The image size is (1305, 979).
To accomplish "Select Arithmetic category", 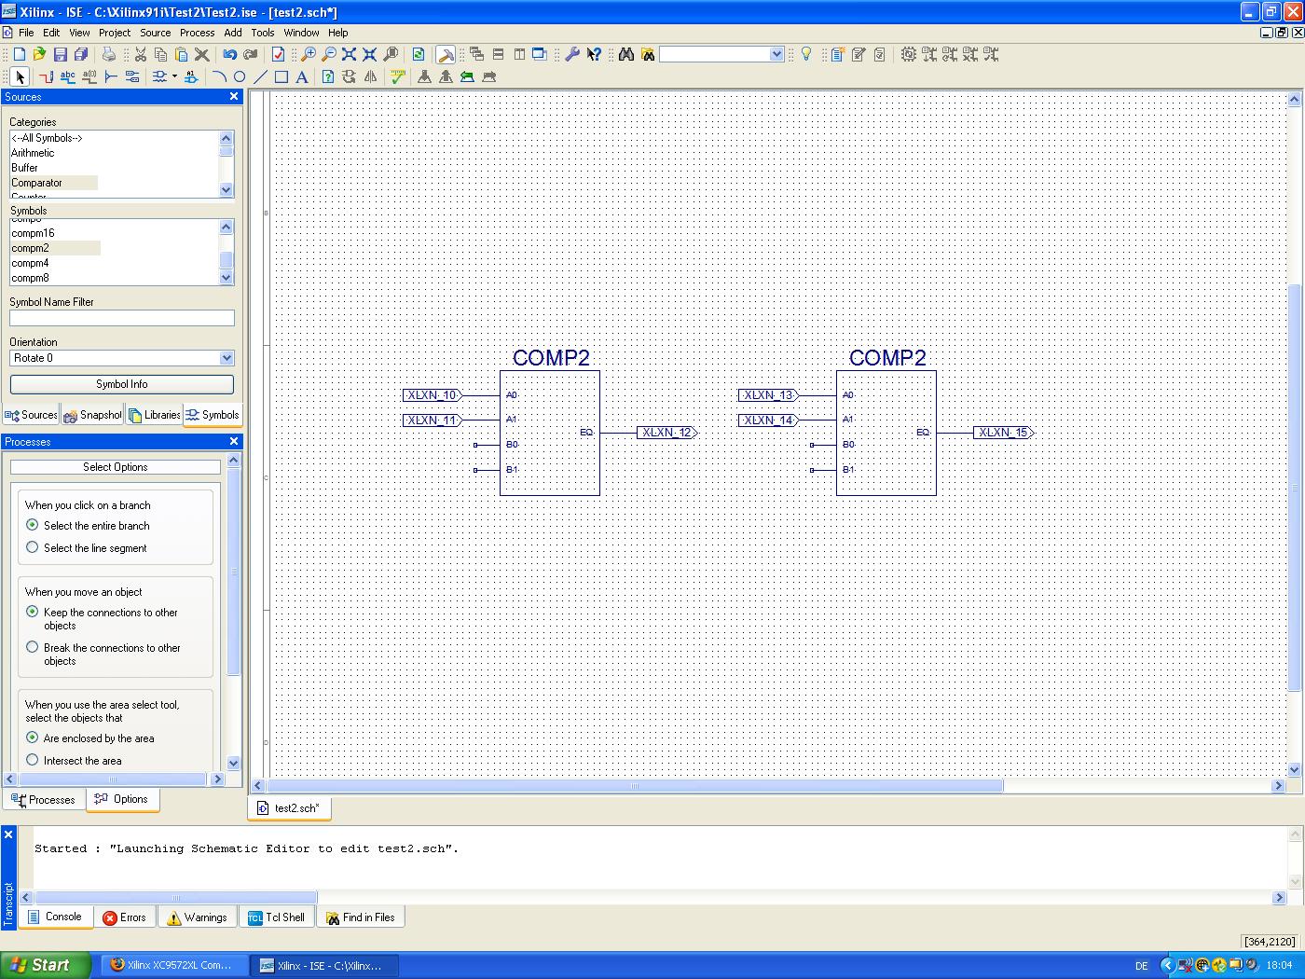I will click(33, 153).
